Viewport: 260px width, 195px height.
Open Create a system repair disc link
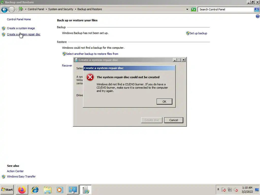coord(24,34)
